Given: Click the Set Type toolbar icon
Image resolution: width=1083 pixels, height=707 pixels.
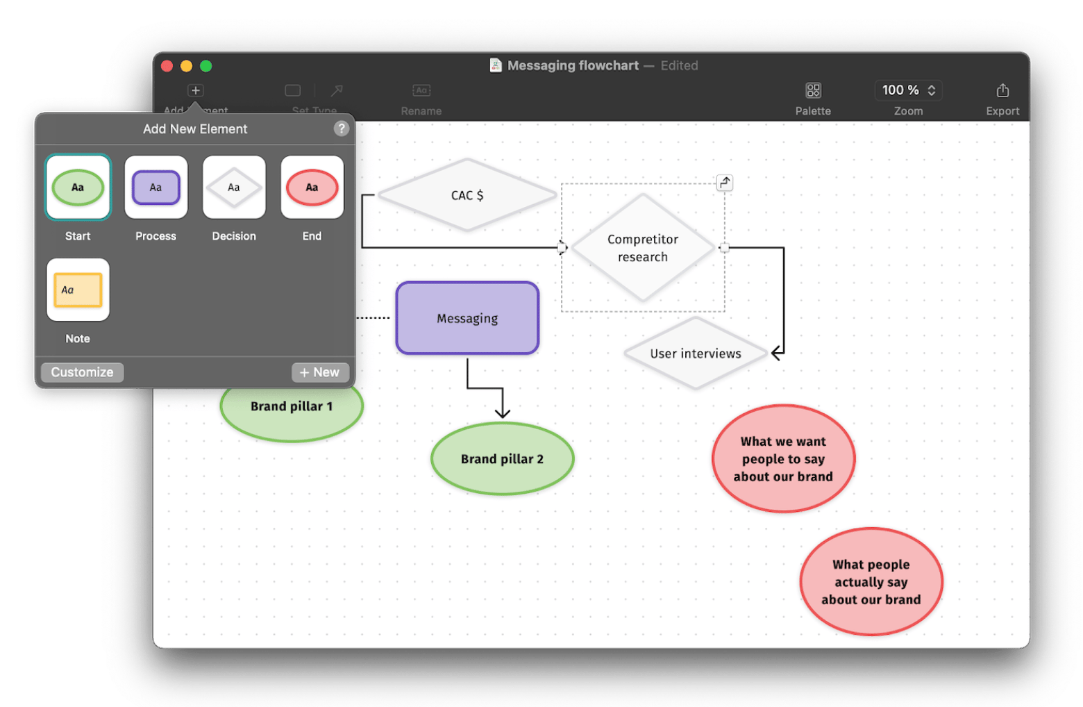Looking at the screenshot, I should pos(293,90).
